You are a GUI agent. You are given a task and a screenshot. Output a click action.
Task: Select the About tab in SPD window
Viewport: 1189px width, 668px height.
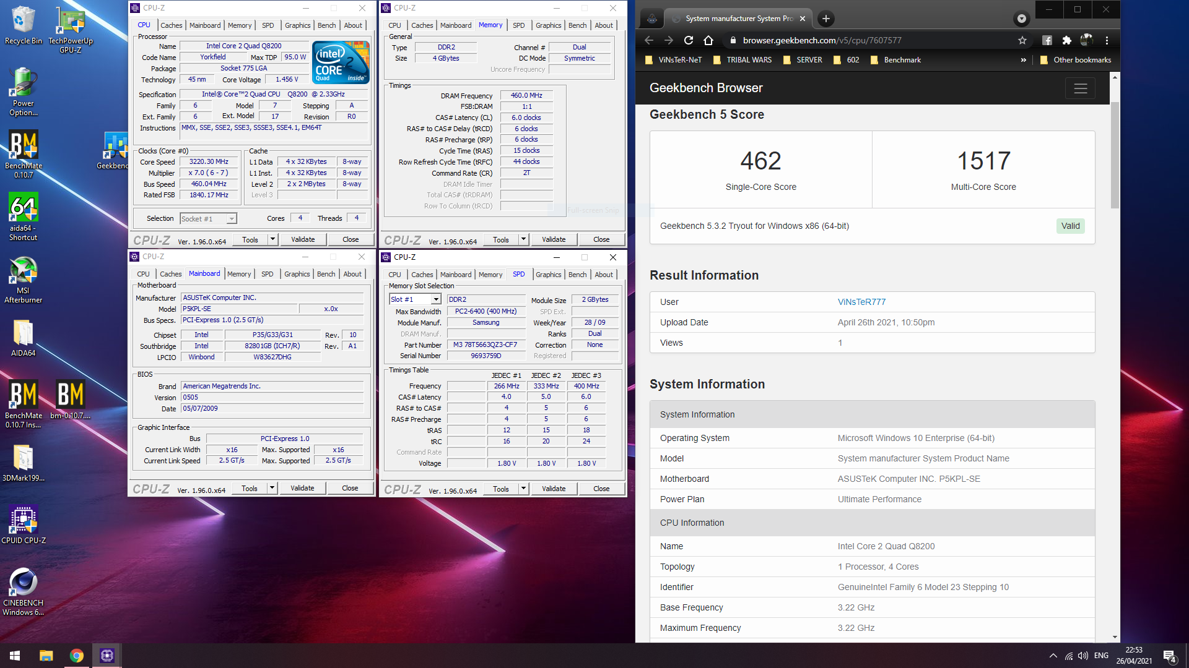[604, 275]
